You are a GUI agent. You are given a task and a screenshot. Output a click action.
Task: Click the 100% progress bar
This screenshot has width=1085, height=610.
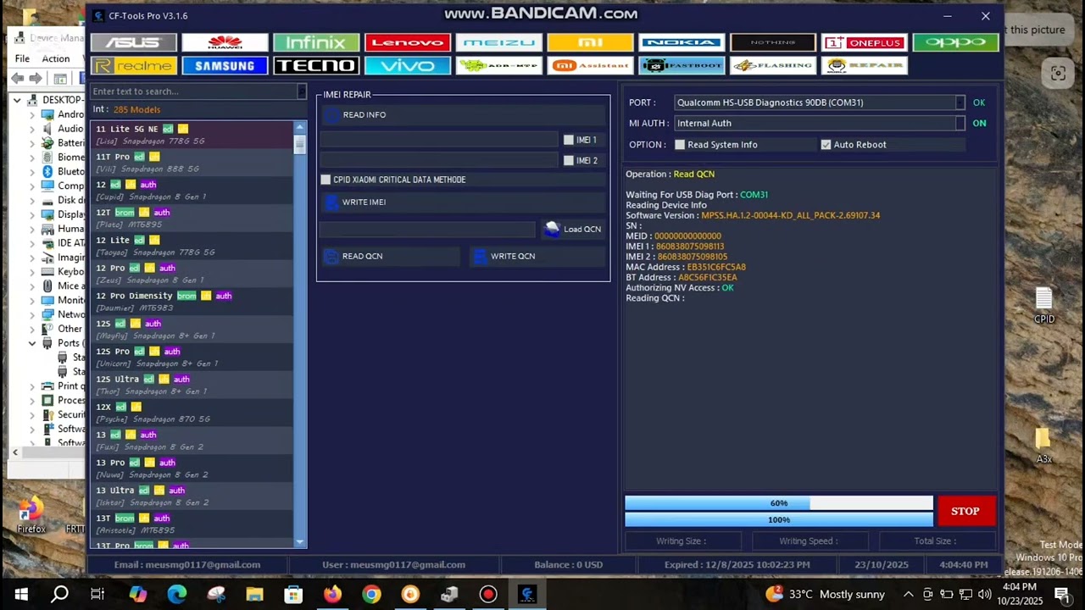click(778, 519)
